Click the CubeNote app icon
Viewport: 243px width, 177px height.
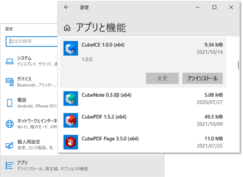[71, 98]
